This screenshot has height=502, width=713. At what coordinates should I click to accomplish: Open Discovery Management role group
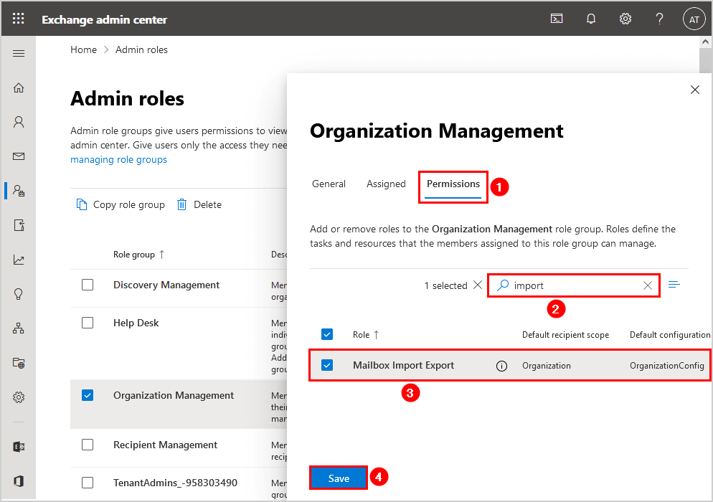pyautogui.click(x=166, y=285)
